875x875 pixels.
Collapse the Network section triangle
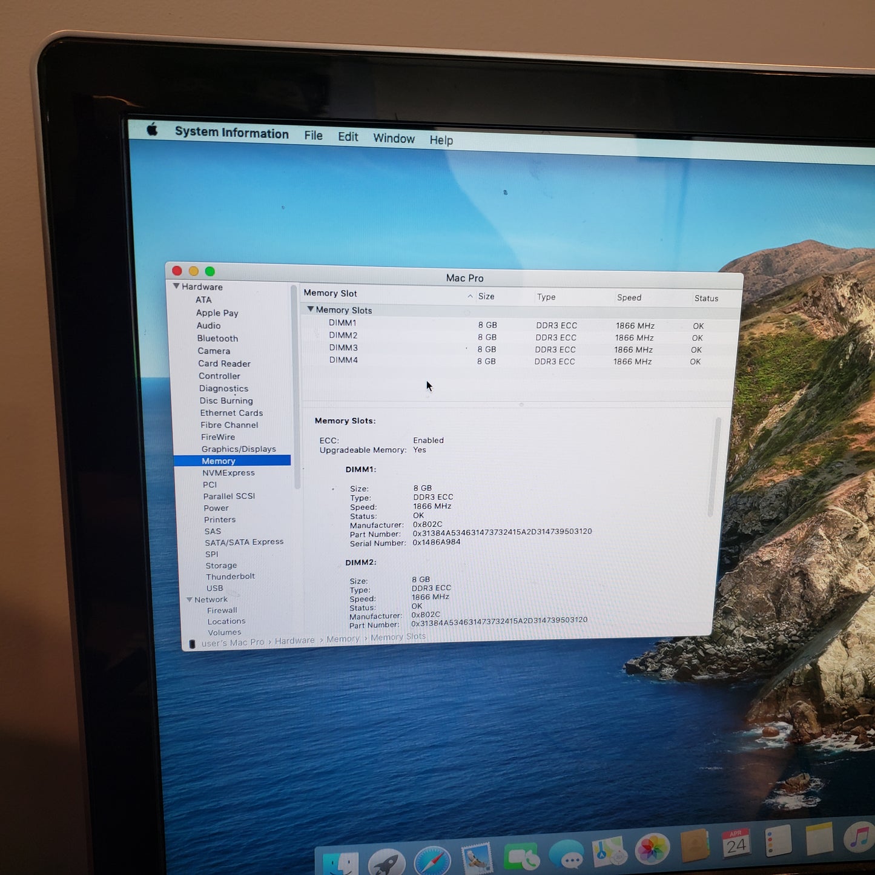190,599
